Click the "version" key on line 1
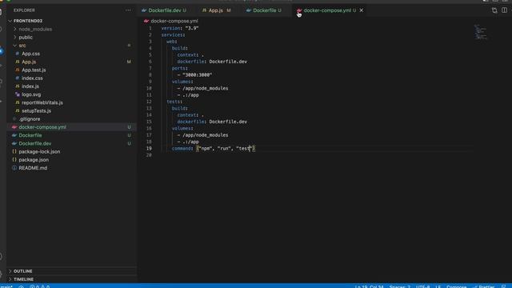512x288 pixels. tap(170, 28)
